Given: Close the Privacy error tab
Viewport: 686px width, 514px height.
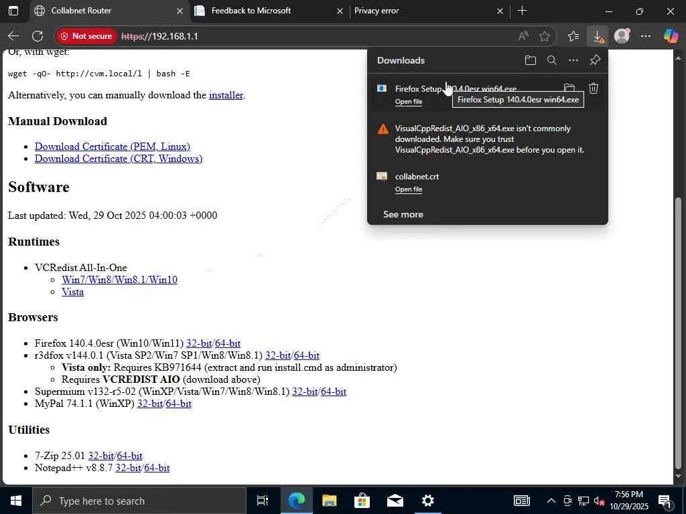Looking at the screenshot, I should click(500, 11).
